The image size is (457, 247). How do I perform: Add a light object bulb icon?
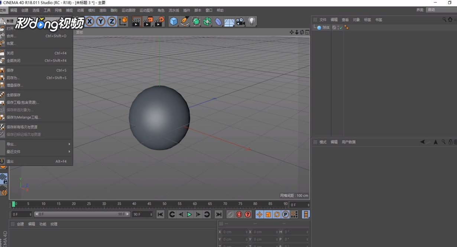(252, 21)
